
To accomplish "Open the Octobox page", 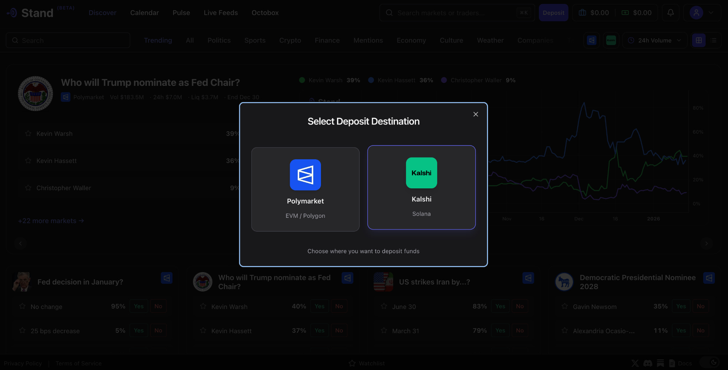I will [x=265, y=13].
